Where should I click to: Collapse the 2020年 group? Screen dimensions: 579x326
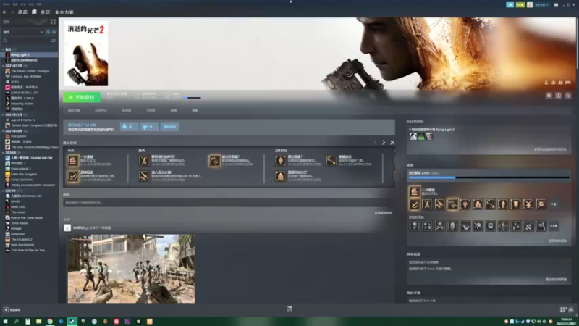point(4,153)
